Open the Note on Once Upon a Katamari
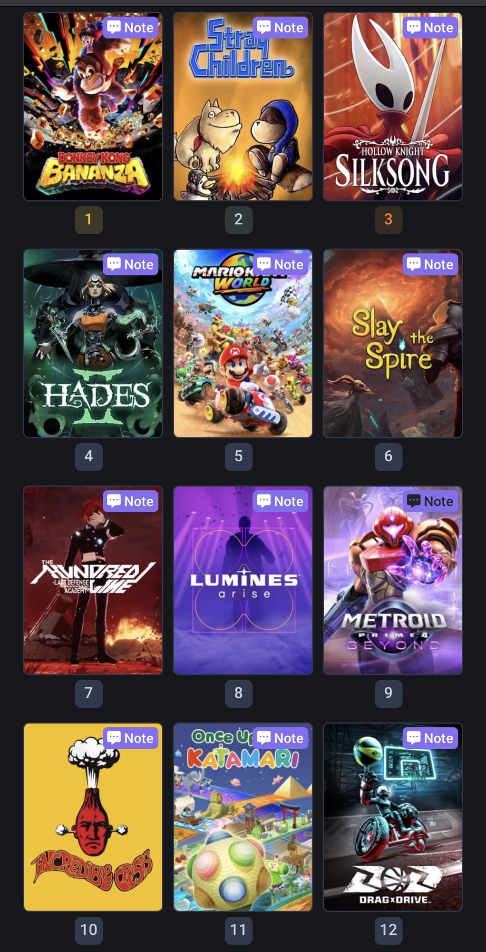Viewport: 486px width, 952px height. pos(281,738)
